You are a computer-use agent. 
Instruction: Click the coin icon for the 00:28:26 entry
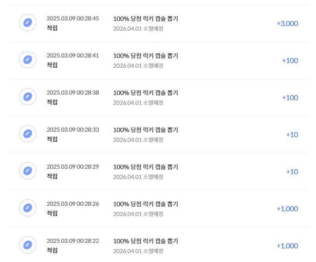pyautogui.click(x=28, y=208)
